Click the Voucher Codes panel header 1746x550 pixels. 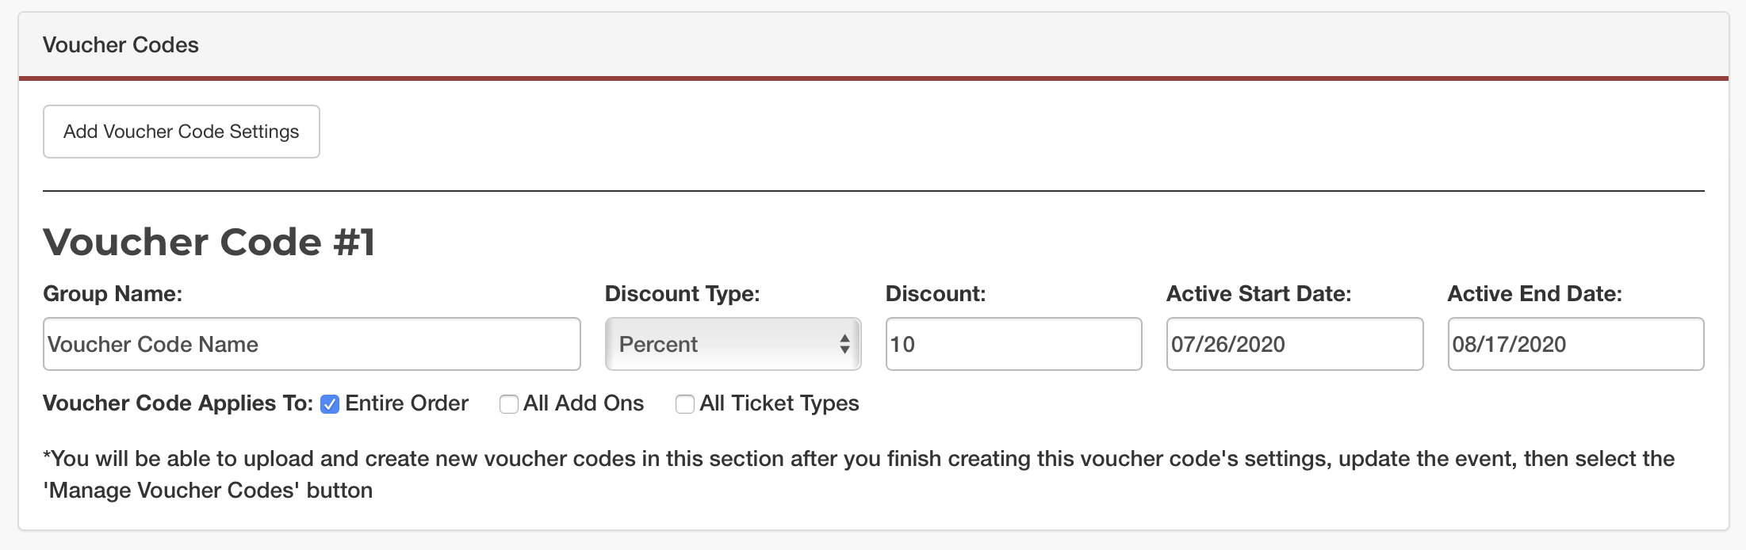(x=121, y=45)
